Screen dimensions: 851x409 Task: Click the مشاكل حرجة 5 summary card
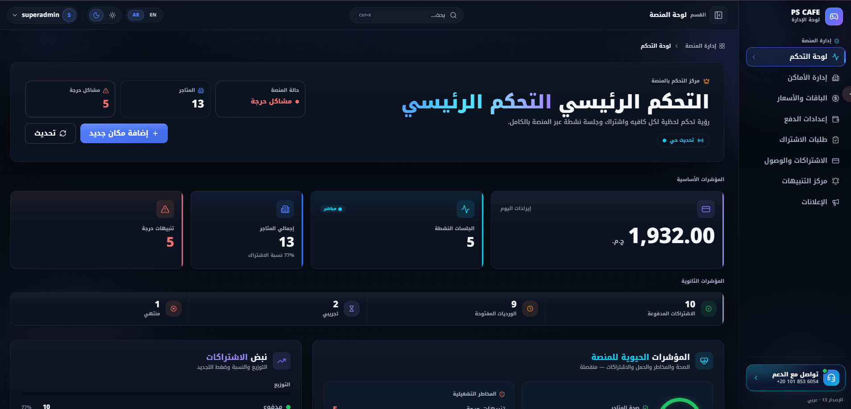pyautogui.click(x=71, y=99)
